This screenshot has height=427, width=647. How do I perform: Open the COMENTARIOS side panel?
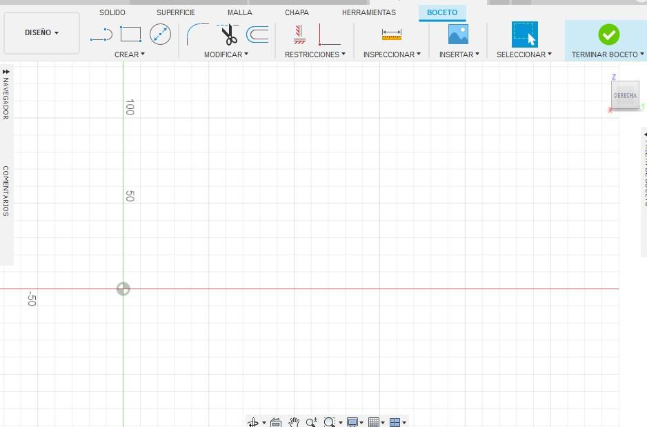6,191
